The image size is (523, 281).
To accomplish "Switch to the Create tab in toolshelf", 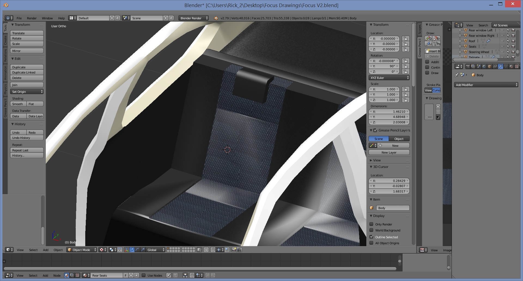I will coord(5,40).
